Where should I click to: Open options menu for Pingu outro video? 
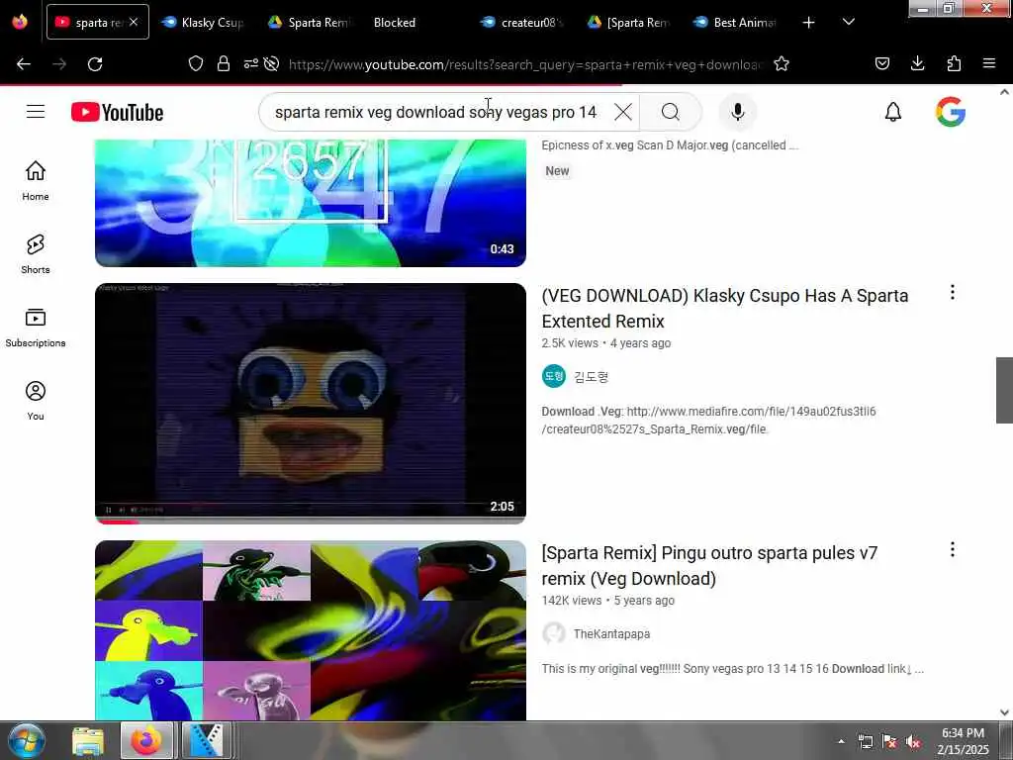tap(953, 549)
